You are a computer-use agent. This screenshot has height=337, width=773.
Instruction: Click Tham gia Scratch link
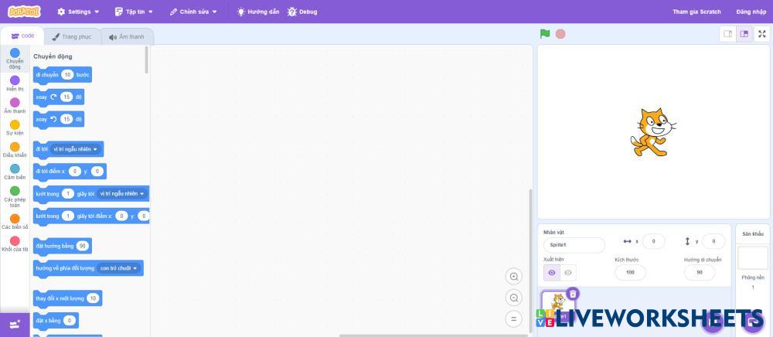click(x=696, y=12)
